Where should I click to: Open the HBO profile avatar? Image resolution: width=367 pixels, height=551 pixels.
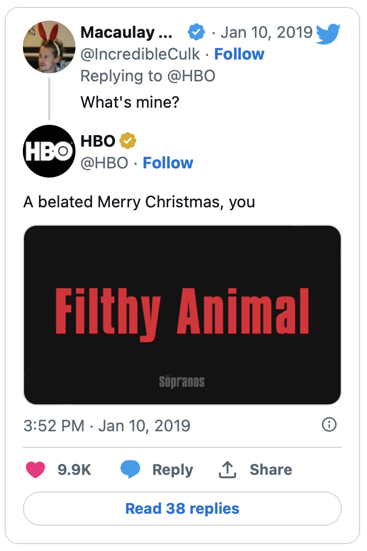[49, 151]
